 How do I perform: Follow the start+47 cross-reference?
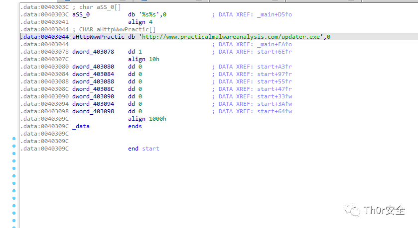[275, 89]
